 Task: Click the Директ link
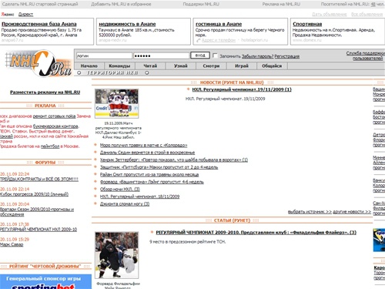25,15
